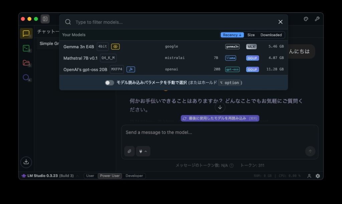Open the Discover search icon in sidebar
Viewport: 342px width, 204px height.
coord(26,78)
